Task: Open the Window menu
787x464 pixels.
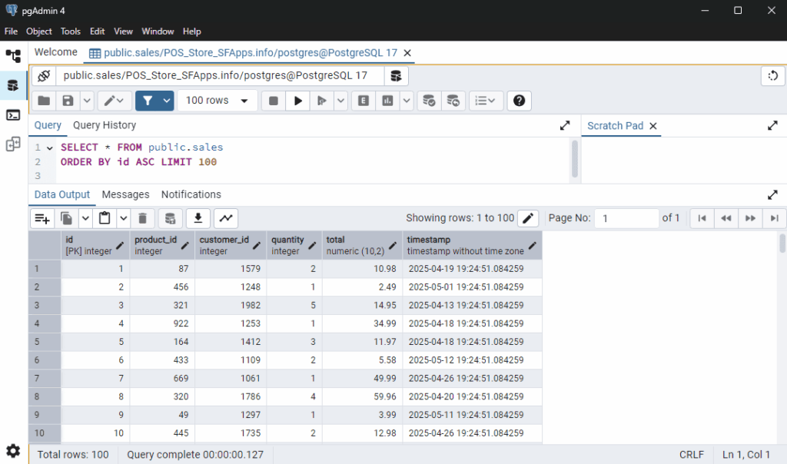Action: pyautogui.click(x=158, y=31)
